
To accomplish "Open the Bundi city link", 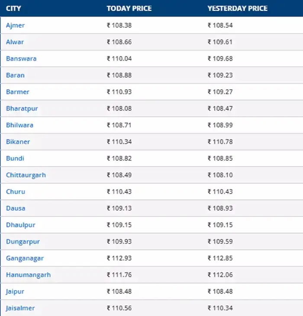I will (15, 158).
